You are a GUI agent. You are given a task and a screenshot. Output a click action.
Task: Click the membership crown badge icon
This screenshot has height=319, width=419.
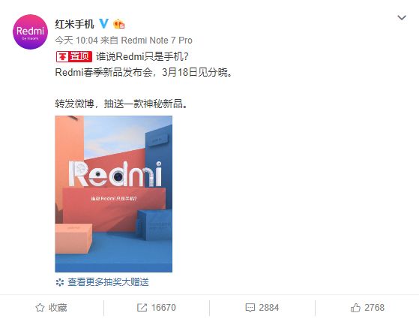point(118,24)
